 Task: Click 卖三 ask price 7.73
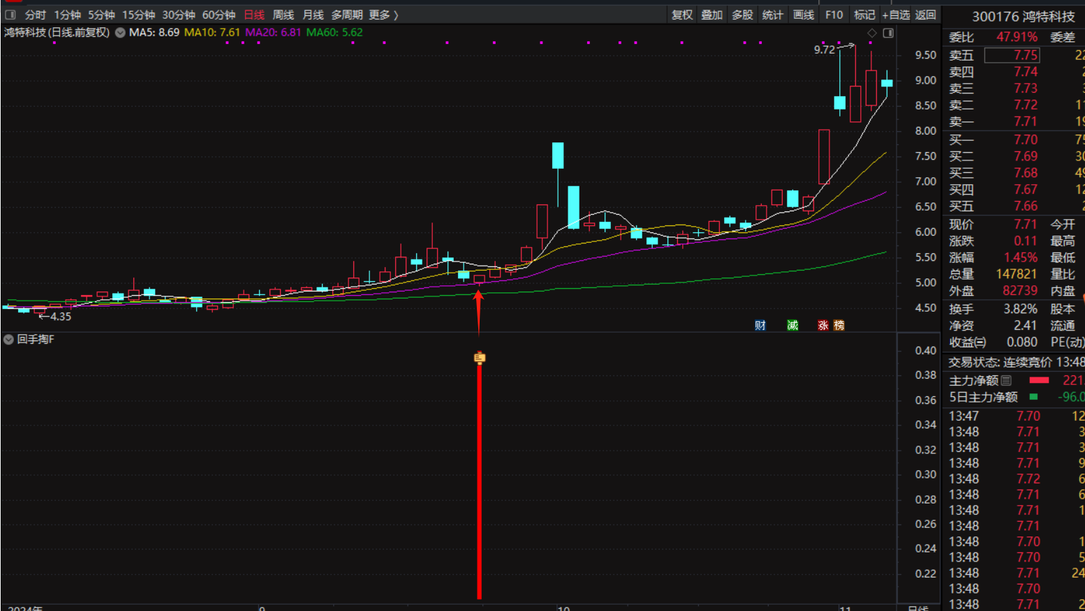click(x=1026, y=88)
